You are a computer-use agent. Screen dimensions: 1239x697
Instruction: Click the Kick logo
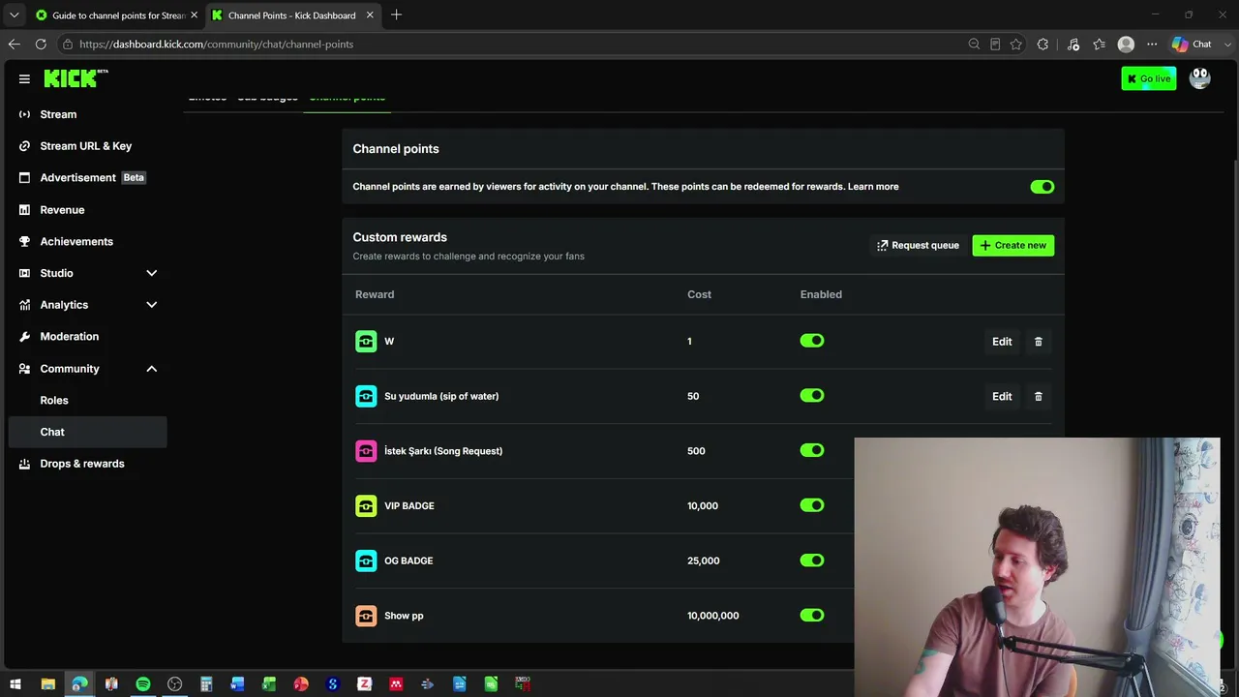click(x=76, y=78)
